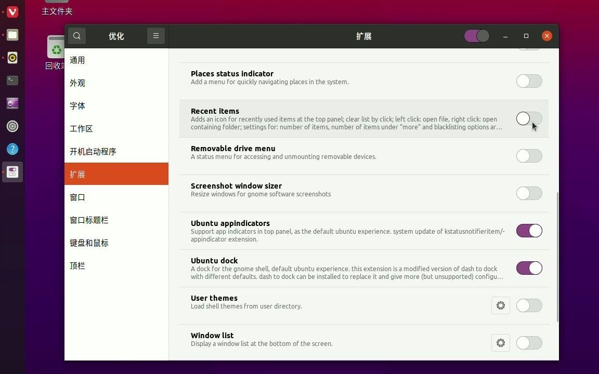Screen dimensions: 599x374
Task: Switch to the 外观 section
Action: click(77, 83)
